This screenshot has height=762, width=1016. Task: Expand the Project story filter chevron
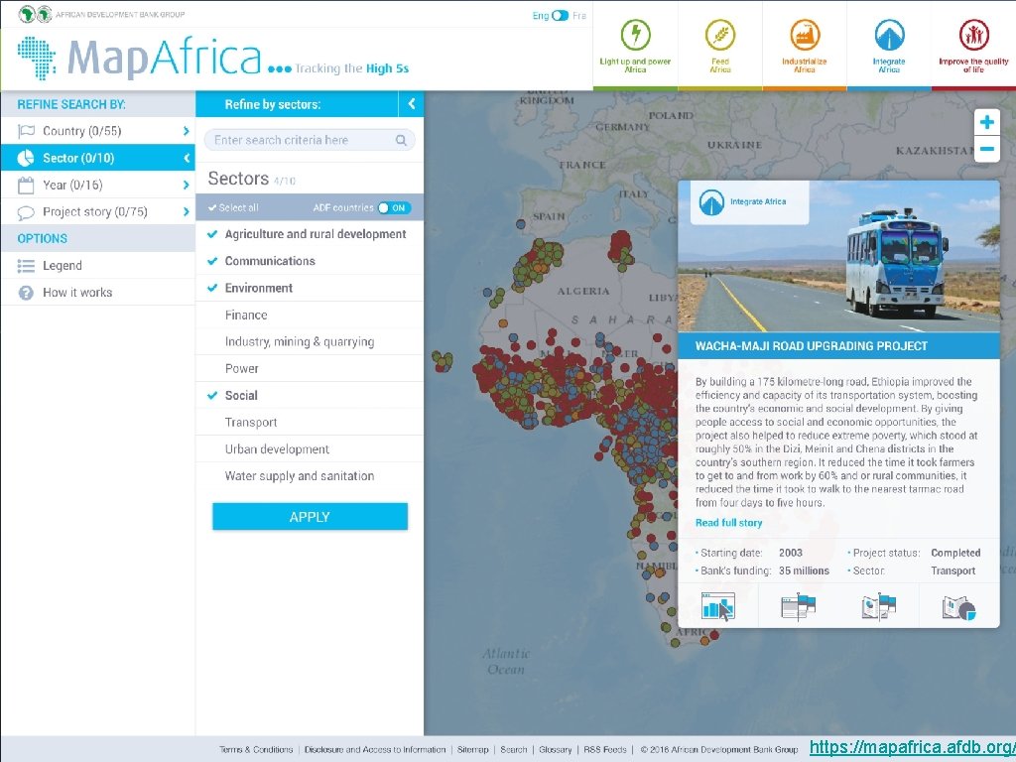(x=186, y=212)
